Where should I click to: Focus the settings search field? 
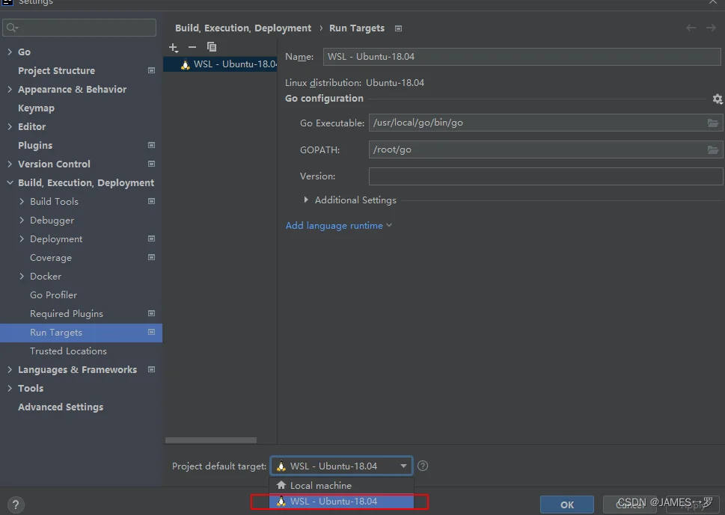pos(79,28)
